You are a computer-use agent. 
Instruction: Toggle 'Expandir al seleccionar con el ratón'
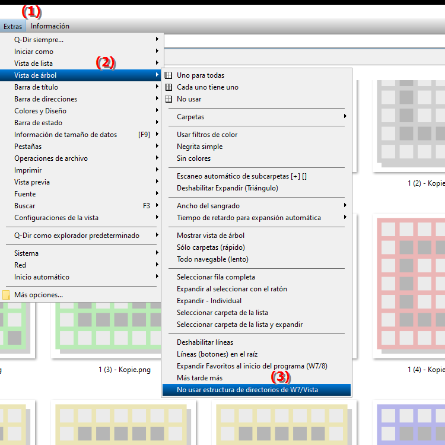point(256,289)
